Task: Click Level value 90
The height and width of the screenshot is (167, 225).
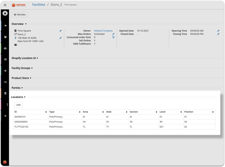Action: [x=161, y=122]
